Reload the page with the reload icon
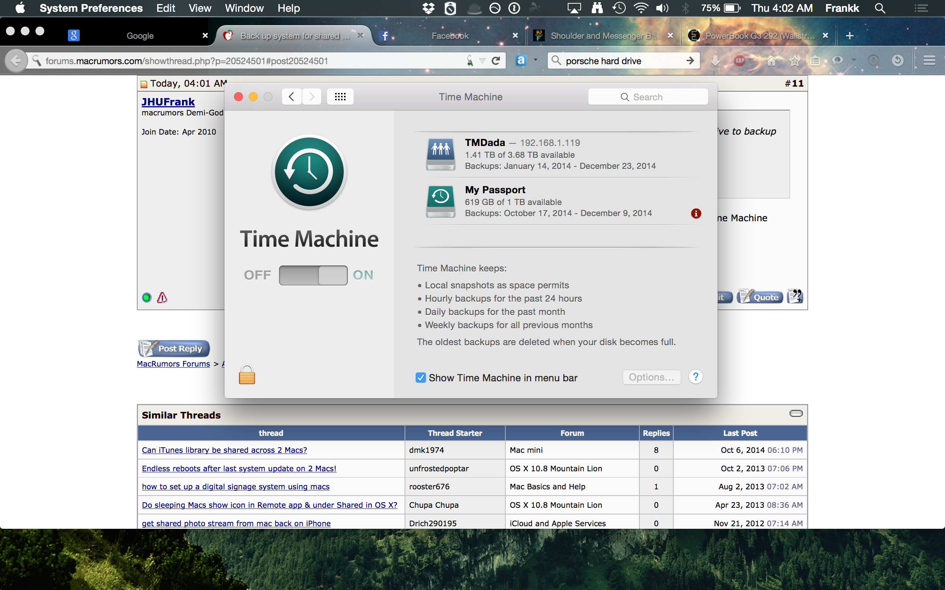Viewport: 945px width, 590px height. pos(496,60)
